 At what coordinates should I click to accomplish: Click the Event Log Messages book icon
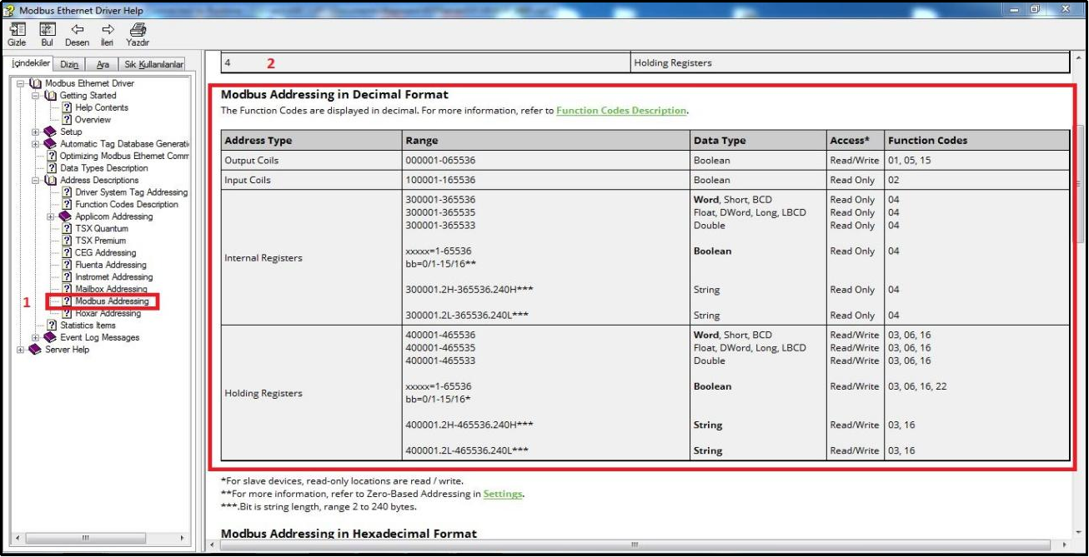[x=50, y=337]
